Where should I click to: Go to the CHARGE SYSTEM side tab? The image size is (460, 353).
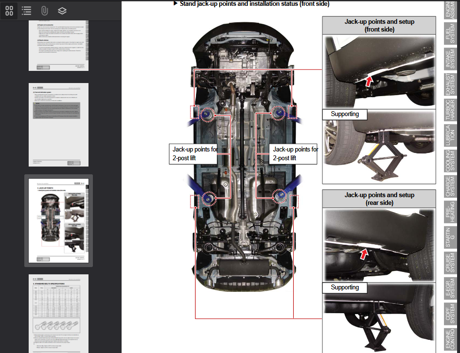point(450,186)
